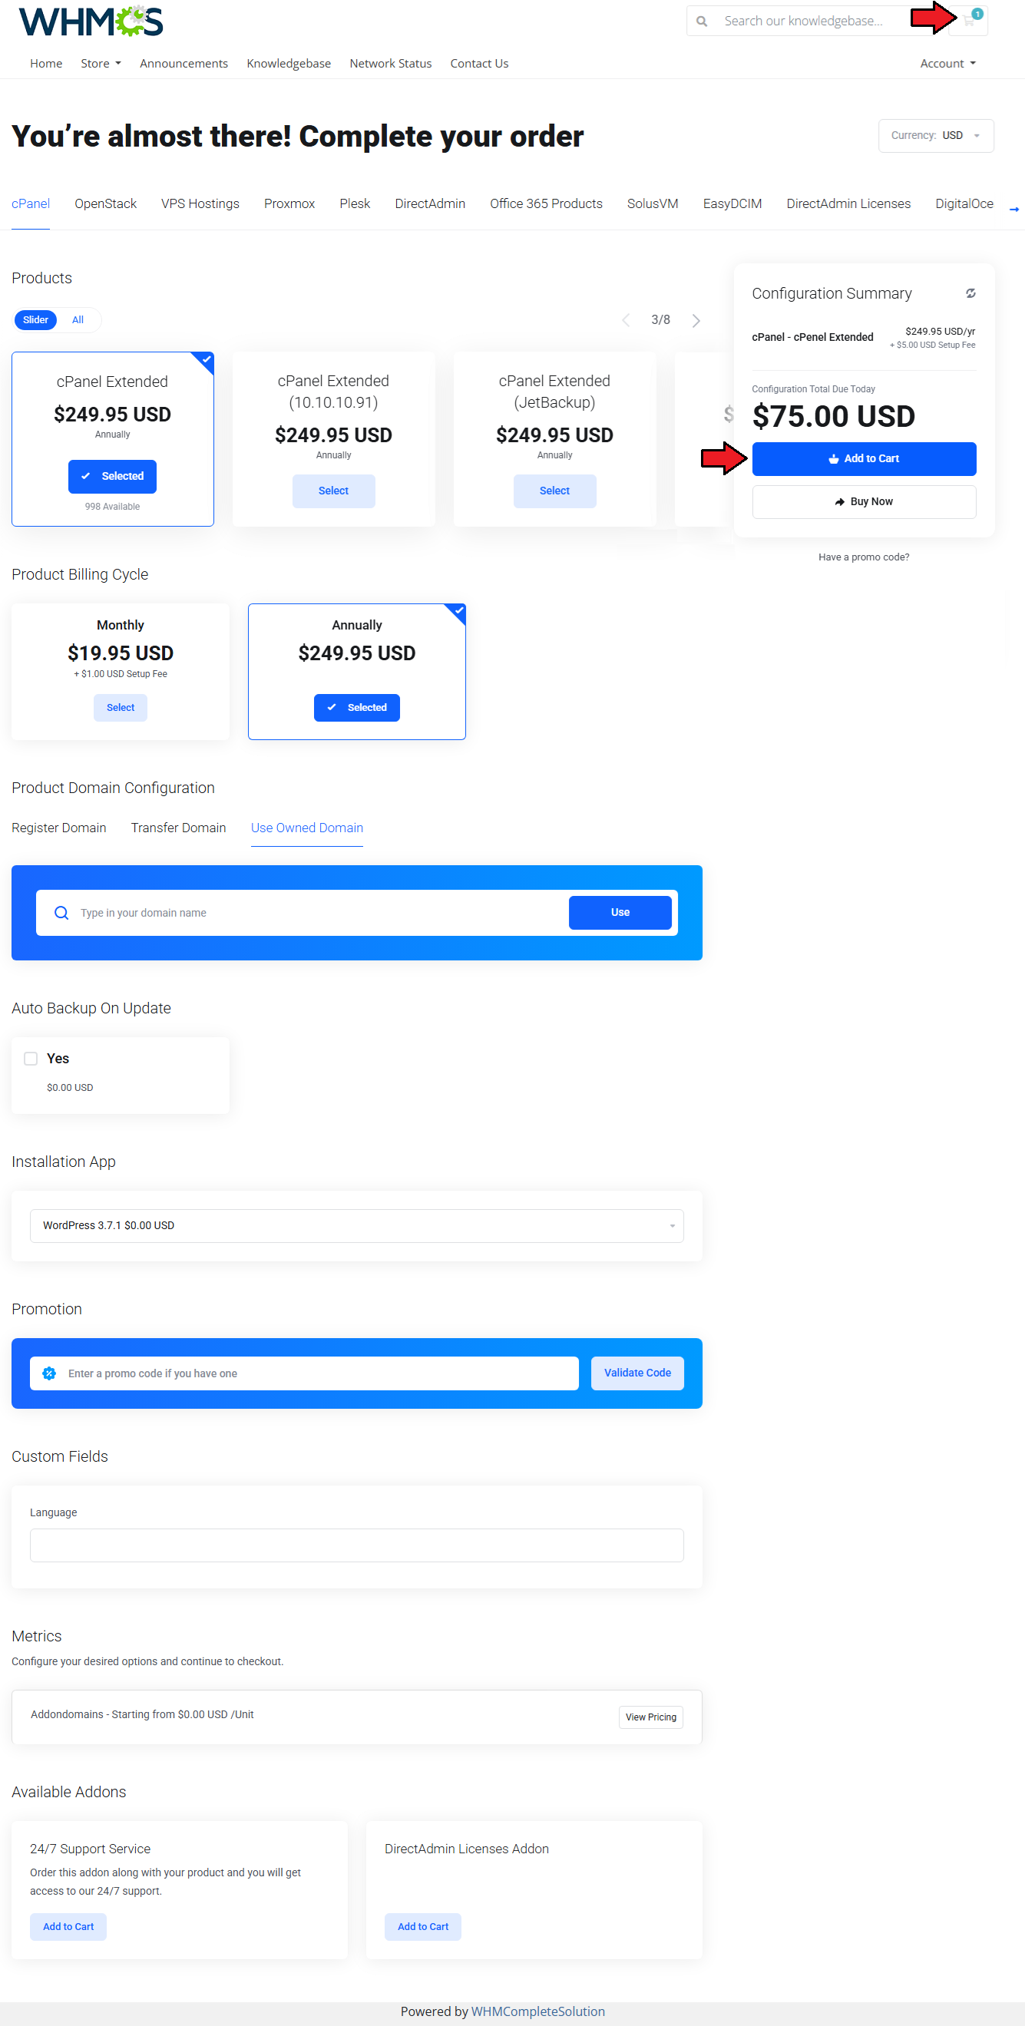The width and height of the screenshot is (1025, 2026).
Task: Open Office 365 Products tab
Action: pos(546,203)
